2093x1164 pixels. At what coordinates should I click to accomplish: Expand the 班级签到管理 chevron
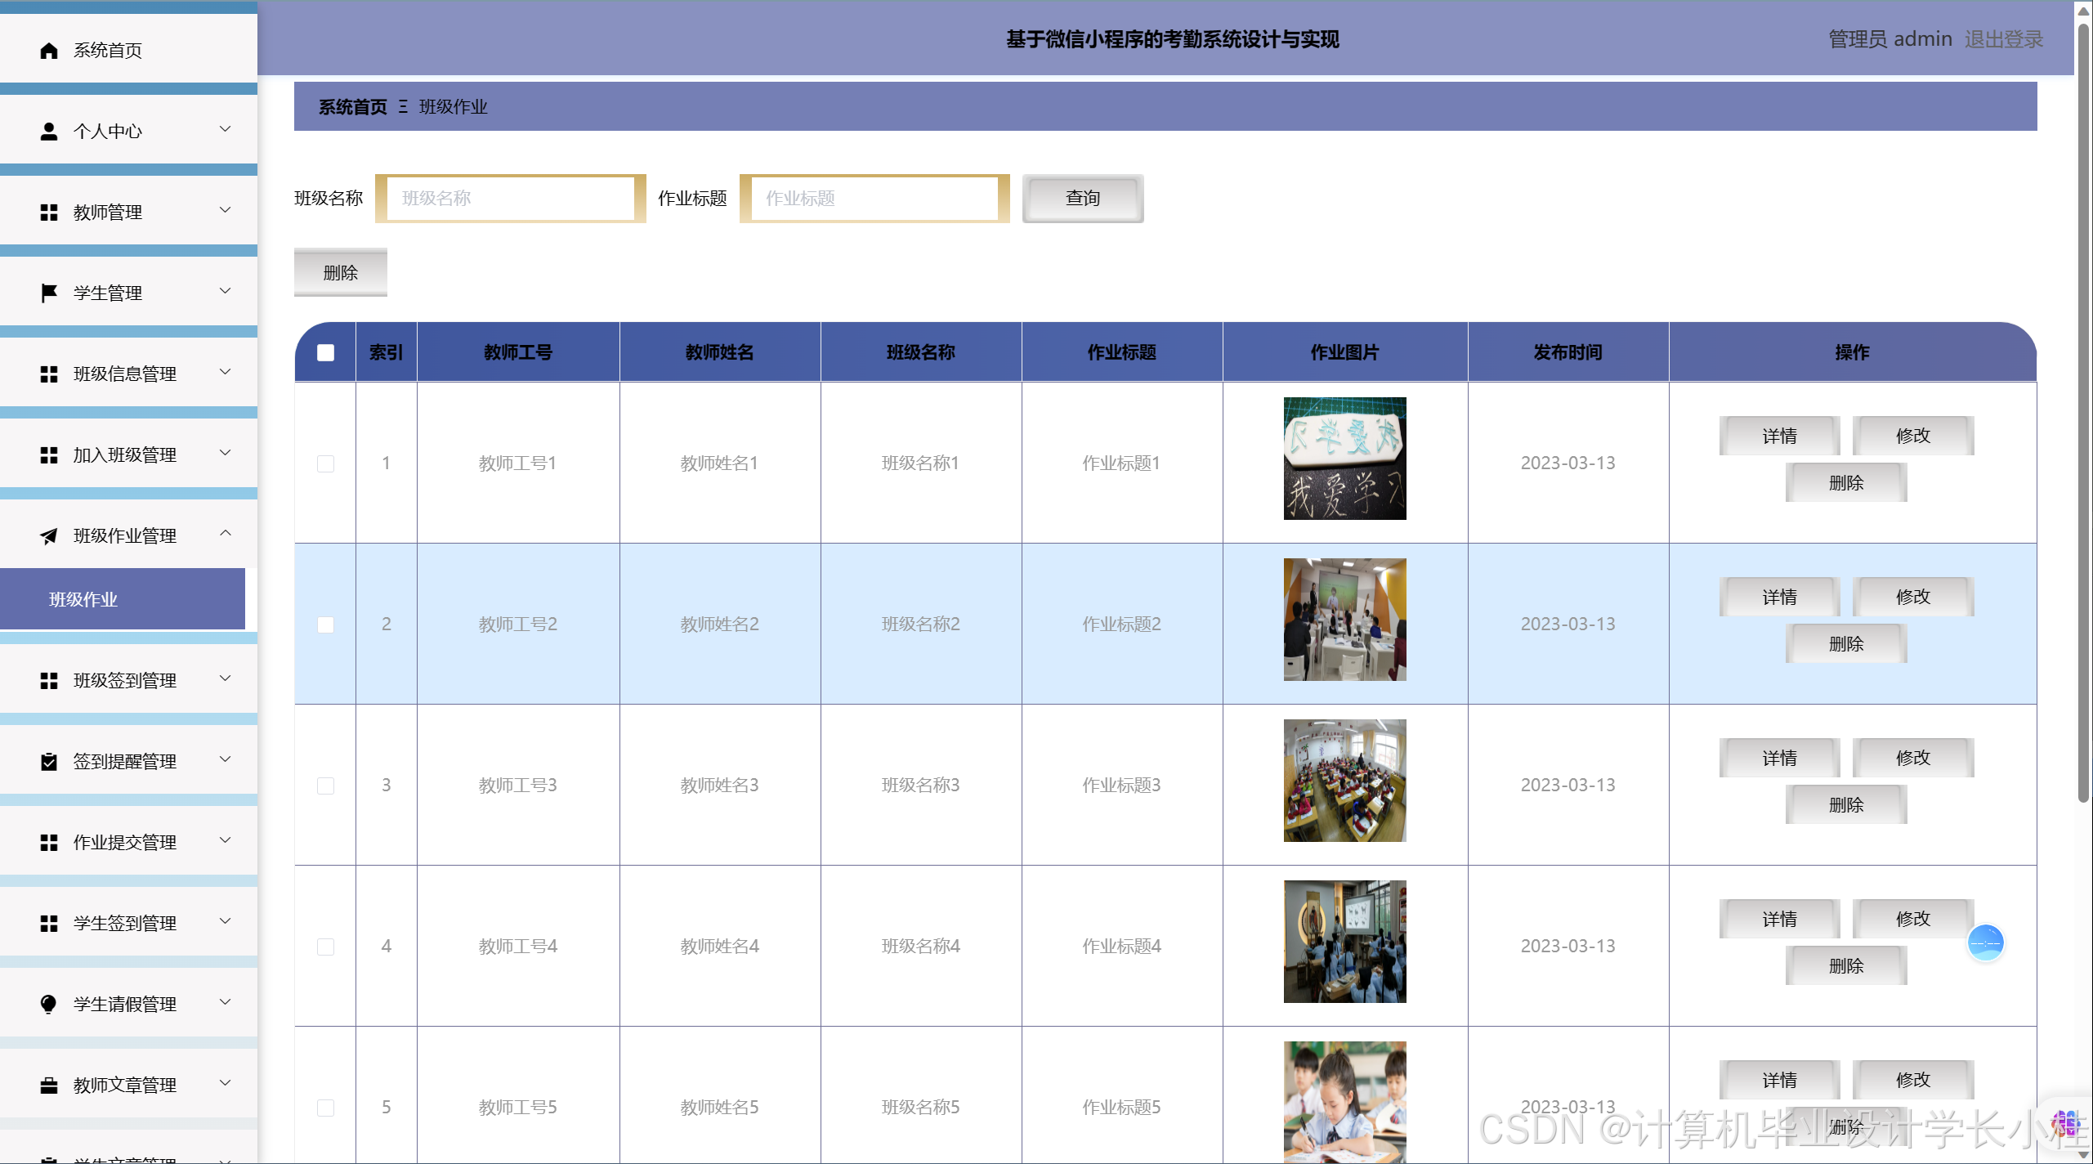[226, 678]
